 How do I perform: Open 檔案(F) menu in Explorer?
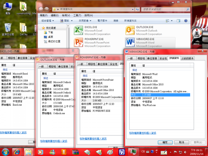(x=44, y=15)
